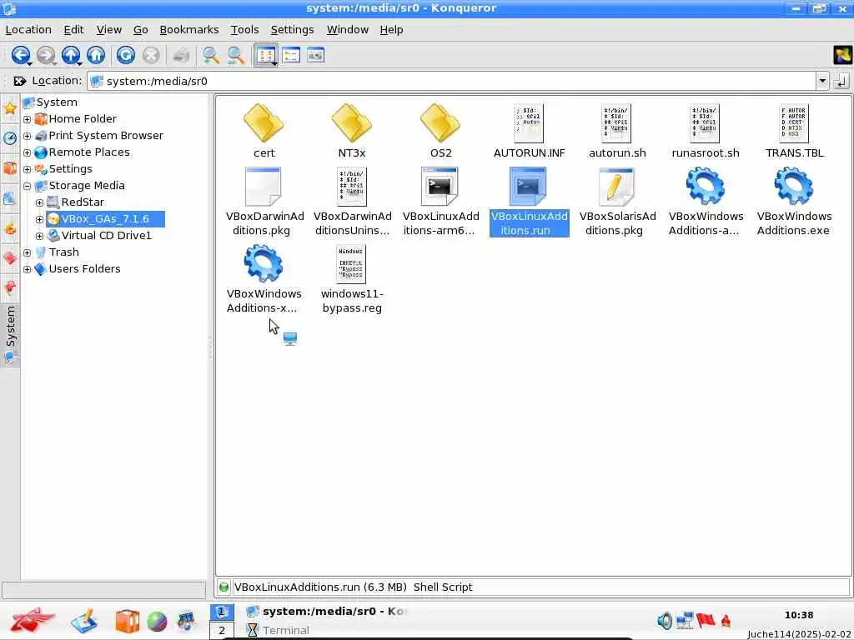854x640 pixels.
Task: Open the Tools menu
Action: point(244,30)
